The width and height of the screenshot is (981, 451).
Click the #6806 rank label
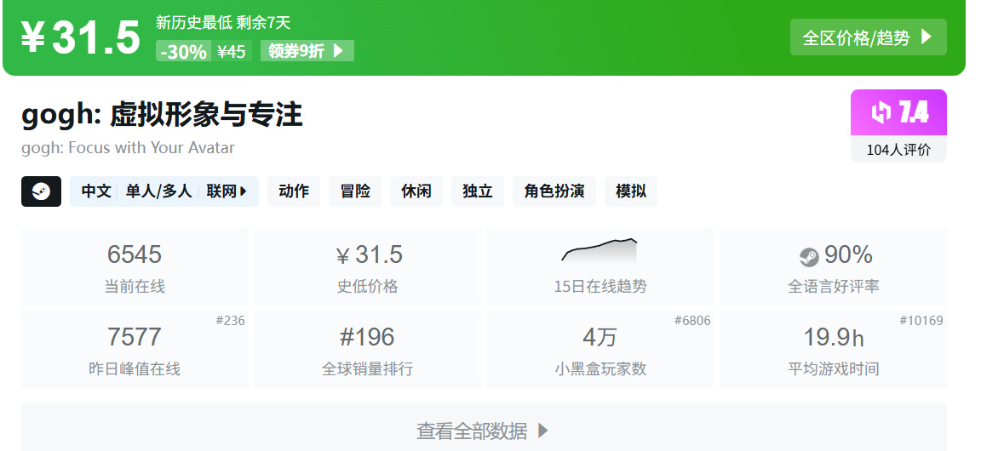(x=692, y=321)
